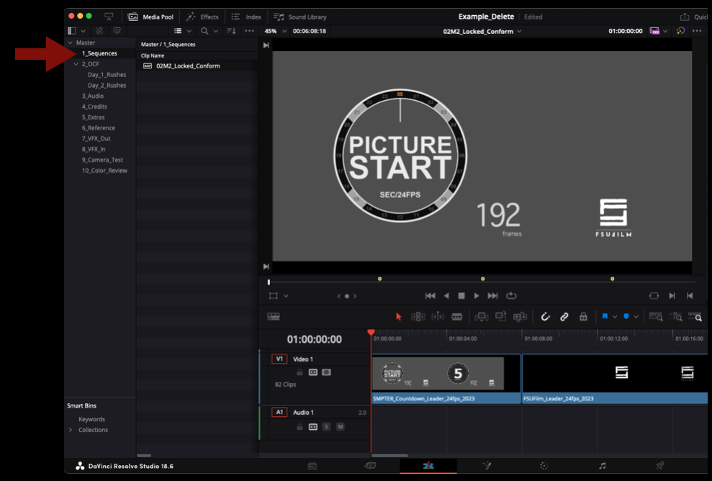Activate the Dynamic Trim Mode tool

click(x=438, y=317)
